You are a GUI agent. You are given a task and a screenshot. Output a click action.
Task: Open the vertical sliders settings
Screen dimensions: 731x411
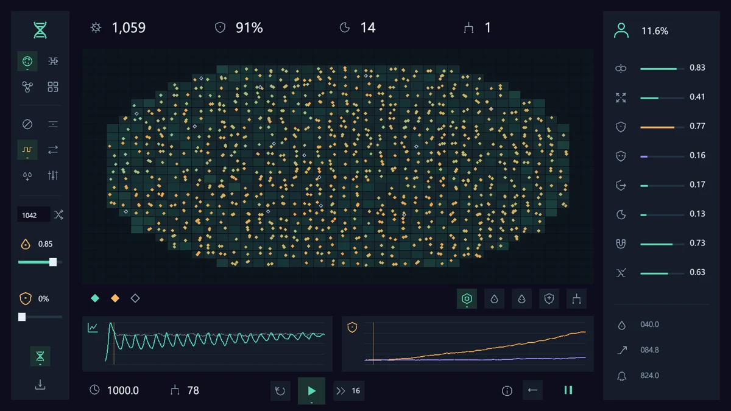click(x=53, y=175)
